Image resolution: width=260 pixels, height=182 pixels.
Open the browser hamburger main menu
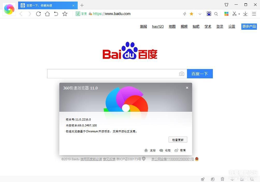[254, 14]
